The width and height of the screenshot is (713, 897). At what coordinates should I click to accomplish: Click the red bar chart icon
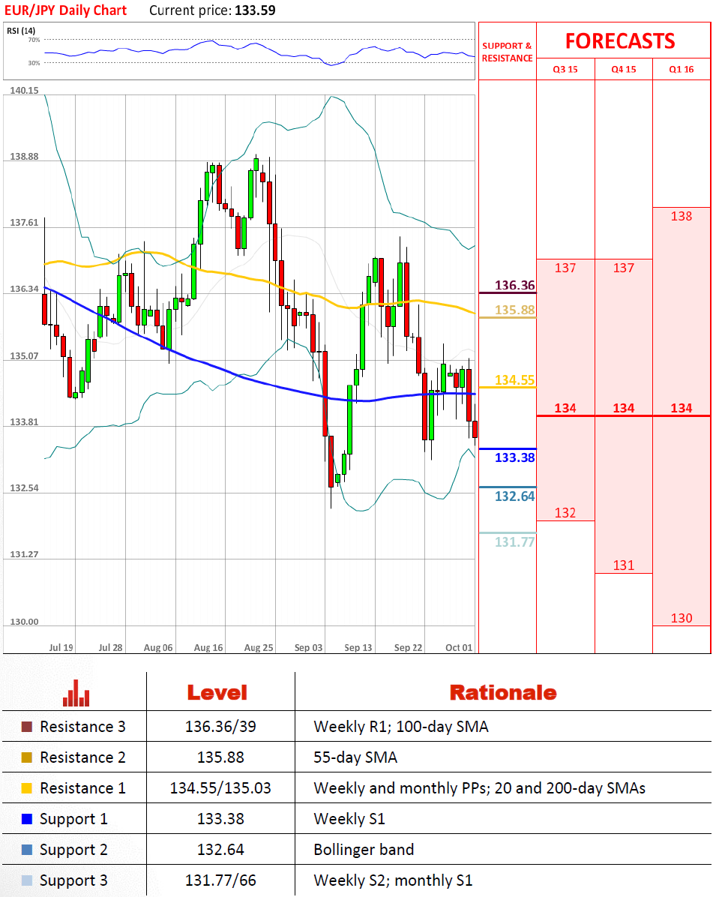(x=76, y=693)
